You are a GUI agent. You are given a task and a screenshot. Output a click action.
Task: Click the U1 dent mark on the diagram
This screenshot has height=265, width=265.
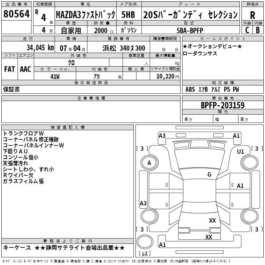click(240, 152)
